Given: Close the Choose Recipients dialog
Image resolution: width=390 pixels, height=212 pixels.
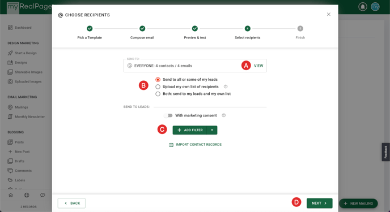Looking at the screenshot, I should 329,14.
